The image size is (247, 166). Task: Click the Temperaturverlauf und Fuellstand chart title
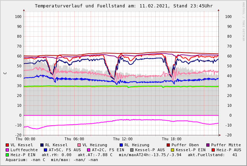coord(123,6)
